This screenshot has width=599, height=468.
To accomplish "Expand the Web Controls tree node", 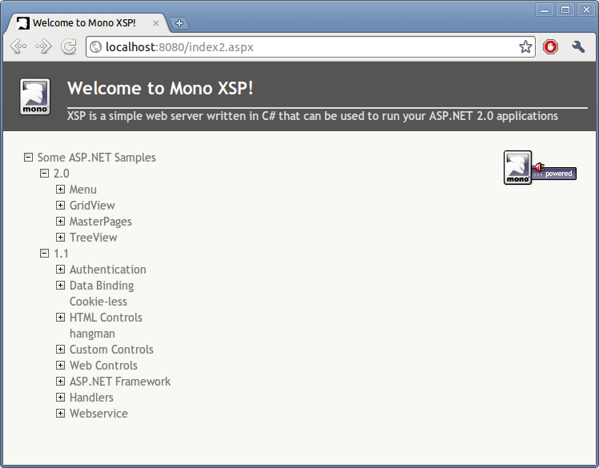I will pyautogui.click(x=60, y=366).
